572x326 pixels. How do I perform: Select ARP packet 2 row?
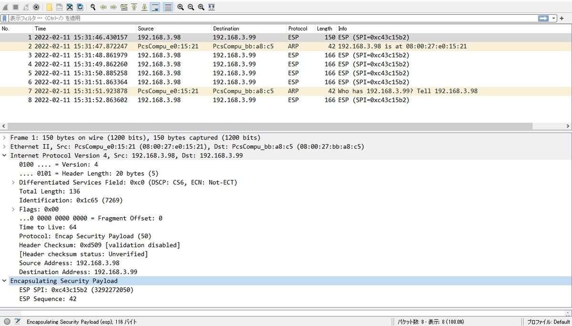tap(286, 46)
